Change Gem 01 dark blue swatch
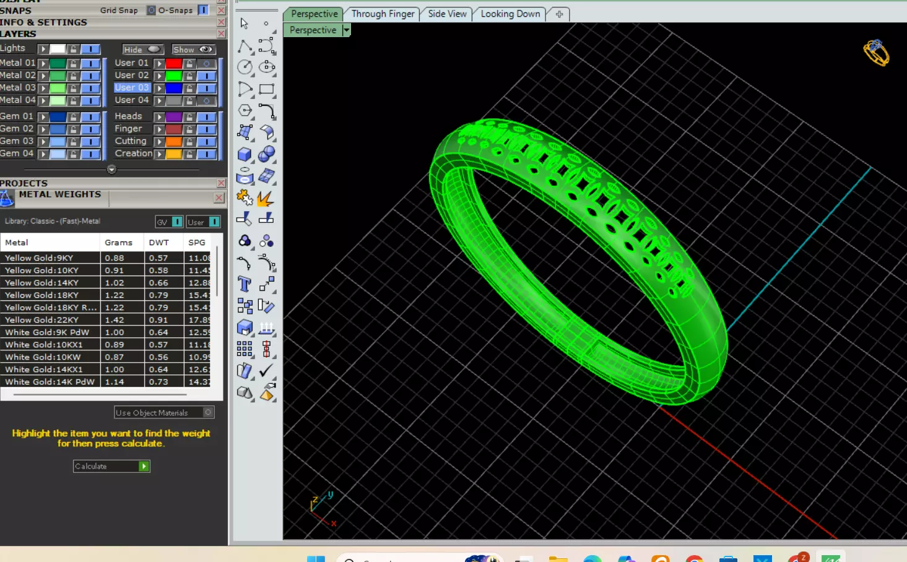The width and height of the screenshot is (907, 562). pos(58,117)
